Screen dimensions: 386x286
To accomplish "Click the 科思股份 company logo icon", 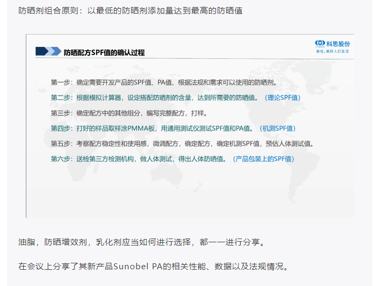I will [319, 44].
